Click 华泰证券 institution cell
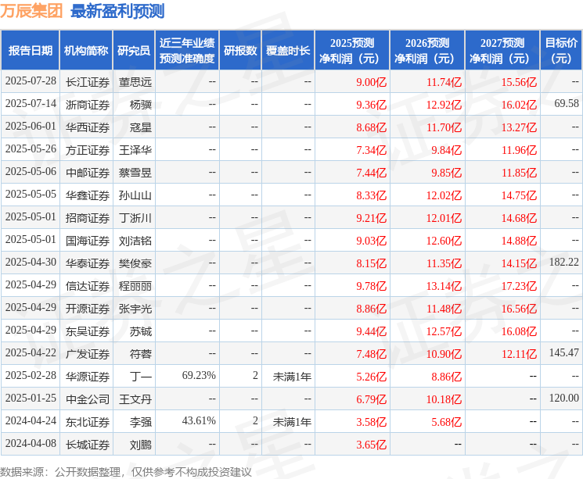 [88, 263]
